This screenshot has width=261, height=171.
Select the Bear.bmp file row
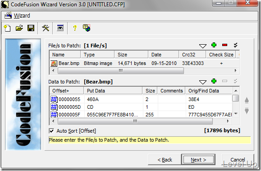(x=145, y=64)
